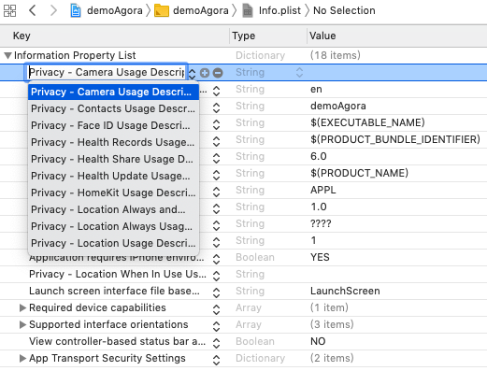487x371 pixels.
Task: Click key stepper in the 'en' row
Action: 216,91
